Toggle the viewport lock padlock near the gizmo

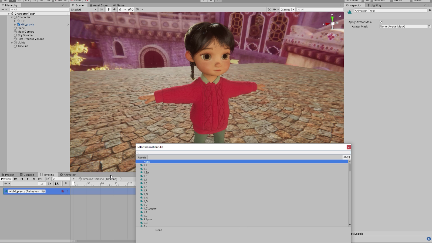339,16
